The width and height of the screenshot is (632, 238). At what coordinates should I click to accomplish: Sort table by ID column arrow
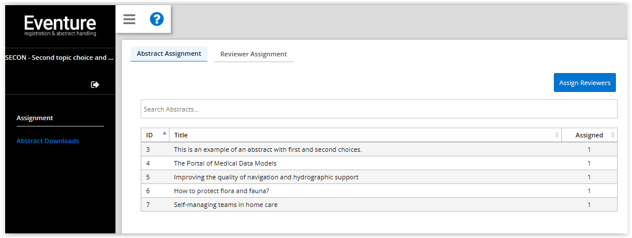165,133
